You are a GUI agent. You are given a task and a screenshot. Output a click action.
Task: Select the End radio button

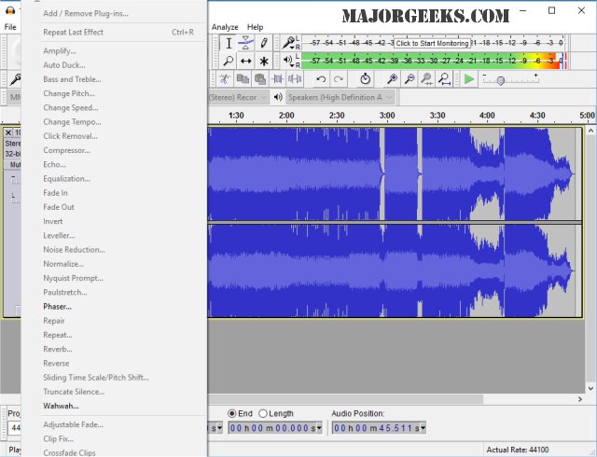pyautogui.click(x=232, y=413)
